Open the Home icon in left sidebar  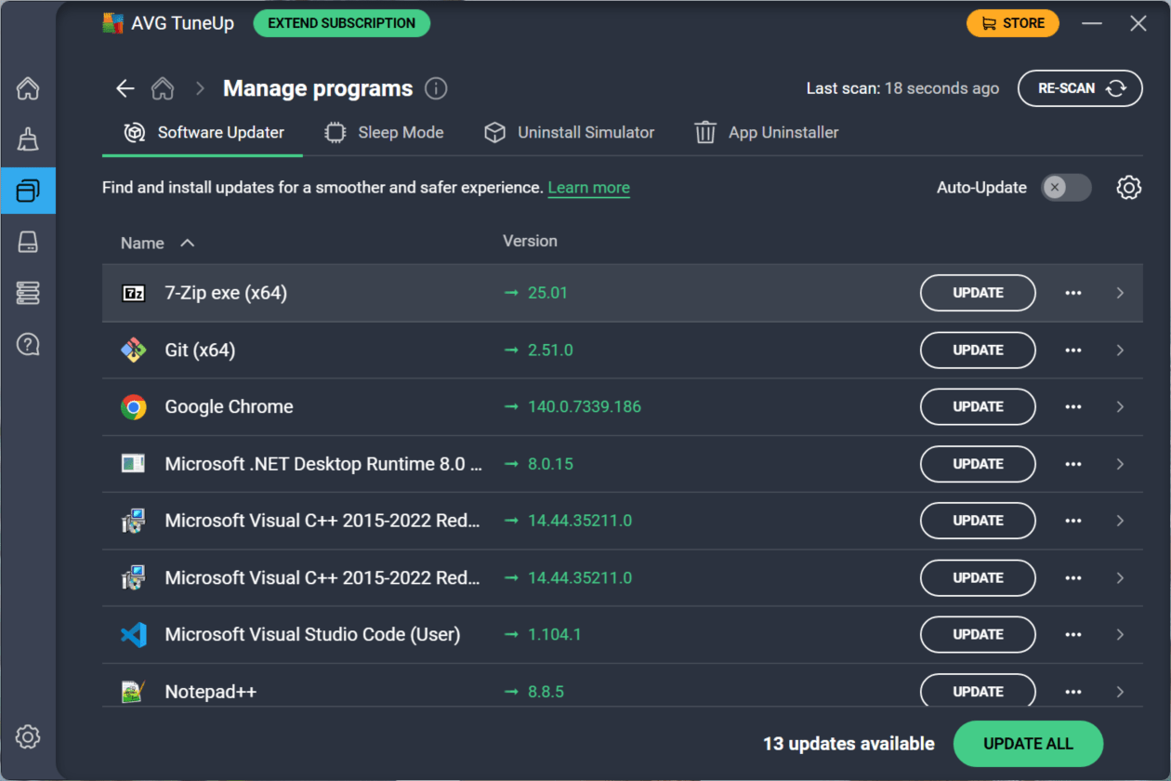(28, 89)
